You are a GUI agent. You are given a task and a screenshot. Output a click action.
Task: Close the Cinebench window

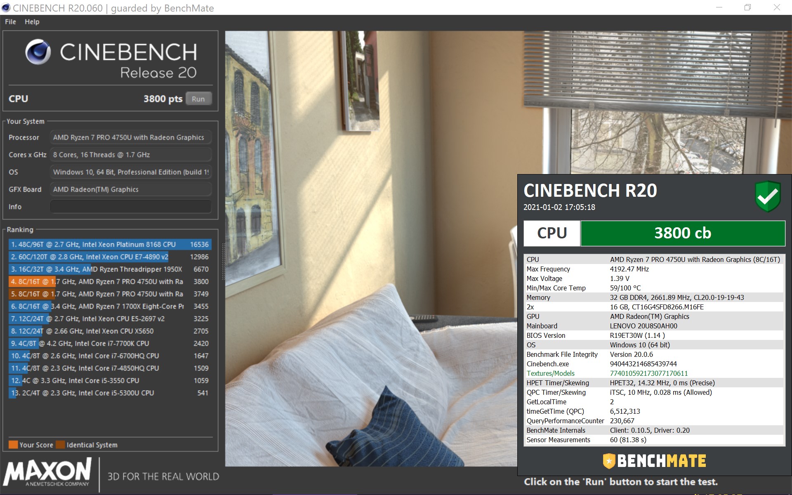tap(777, 7)
